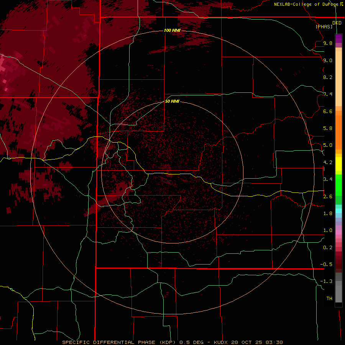The image size is (345, 345).
Task: Click the 1.0 value on the legend
Action: (328, 230)
